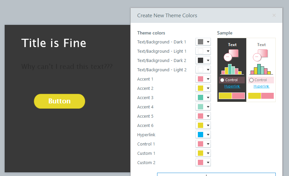Select the Accent 2 yellow color swatch
The width and height of the screenshot is (289, 176).
(200, 88)
